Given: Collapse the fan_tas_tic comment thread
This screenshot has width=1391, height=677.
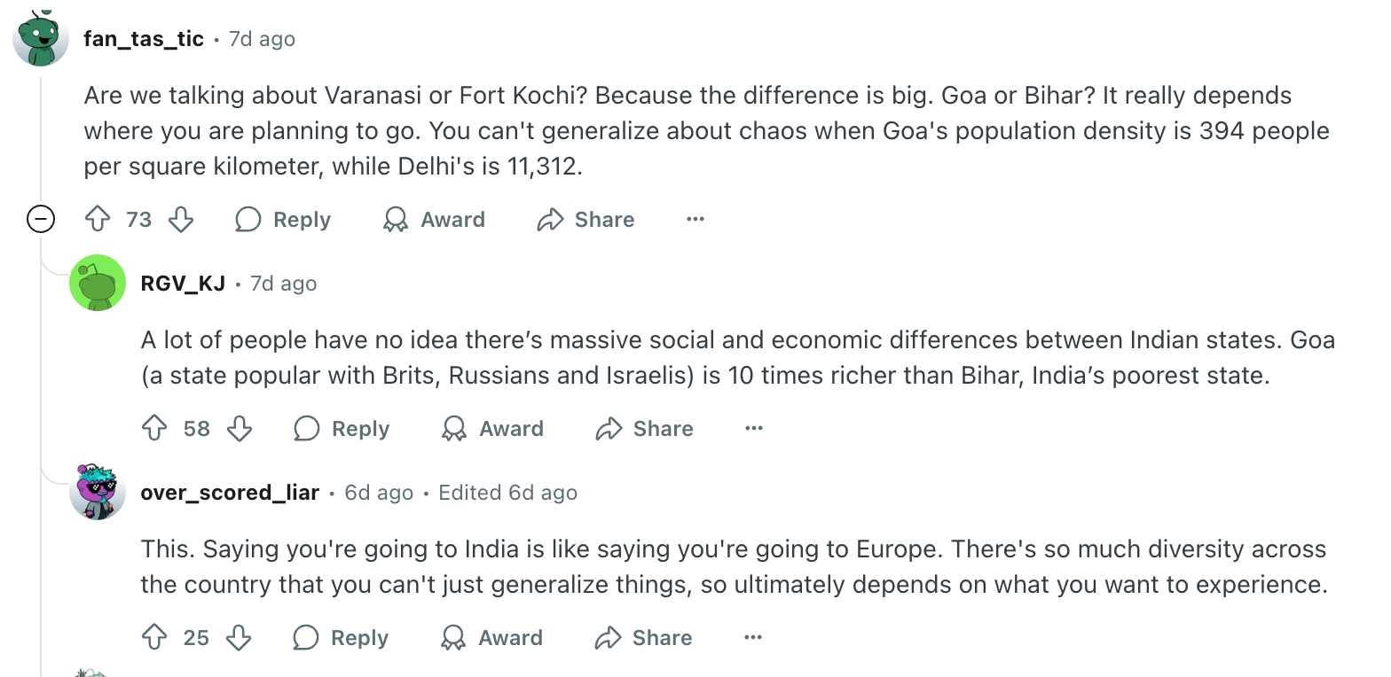Looking at the screenshot, I should tap(41, 220).
